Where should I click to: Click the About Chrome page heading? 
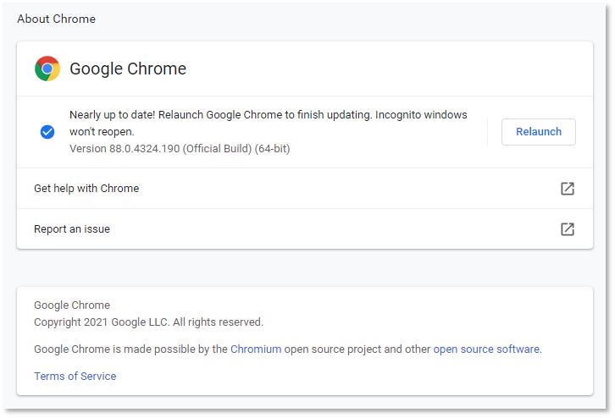tap(56, 19)
